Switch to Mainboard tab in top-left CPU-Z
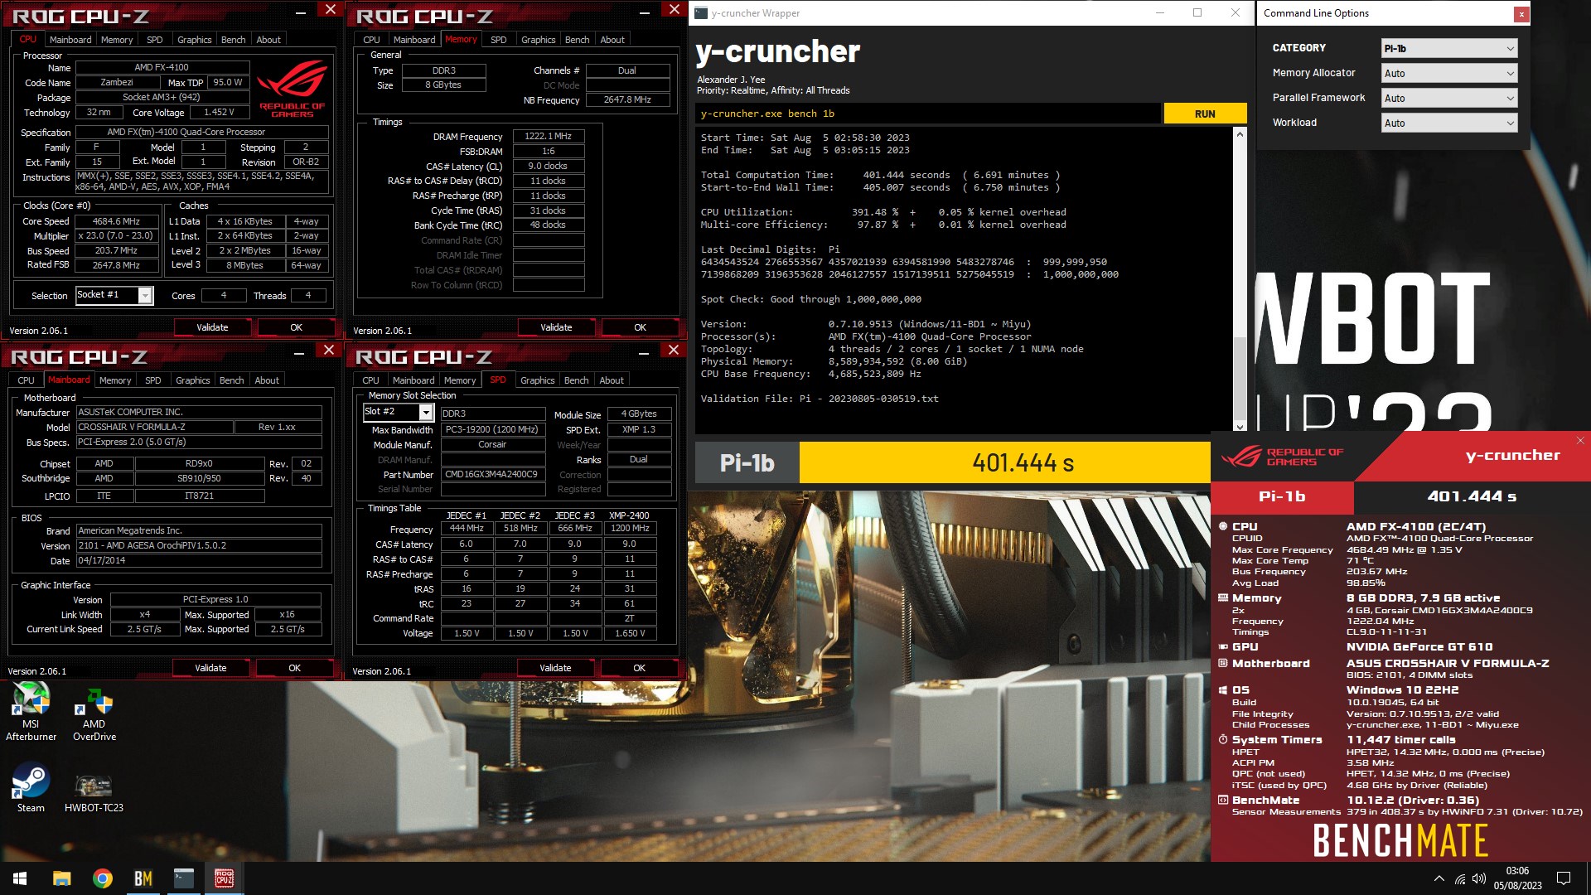Image resolution: width=1591 pixels, height=895 pixels. tap(70, 40)
